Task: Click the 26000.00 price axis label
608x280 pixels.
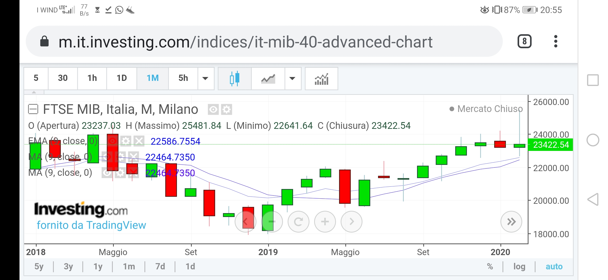Action: tap(551, 102)
